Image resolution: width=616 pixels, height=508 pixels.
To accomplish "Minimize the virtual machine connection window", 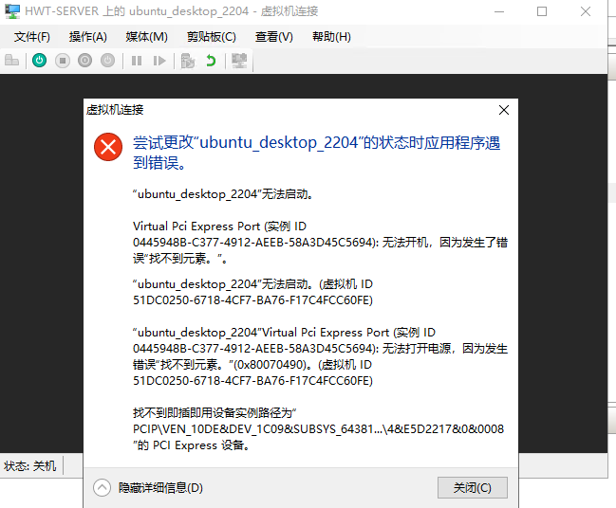I will (499, 11).
